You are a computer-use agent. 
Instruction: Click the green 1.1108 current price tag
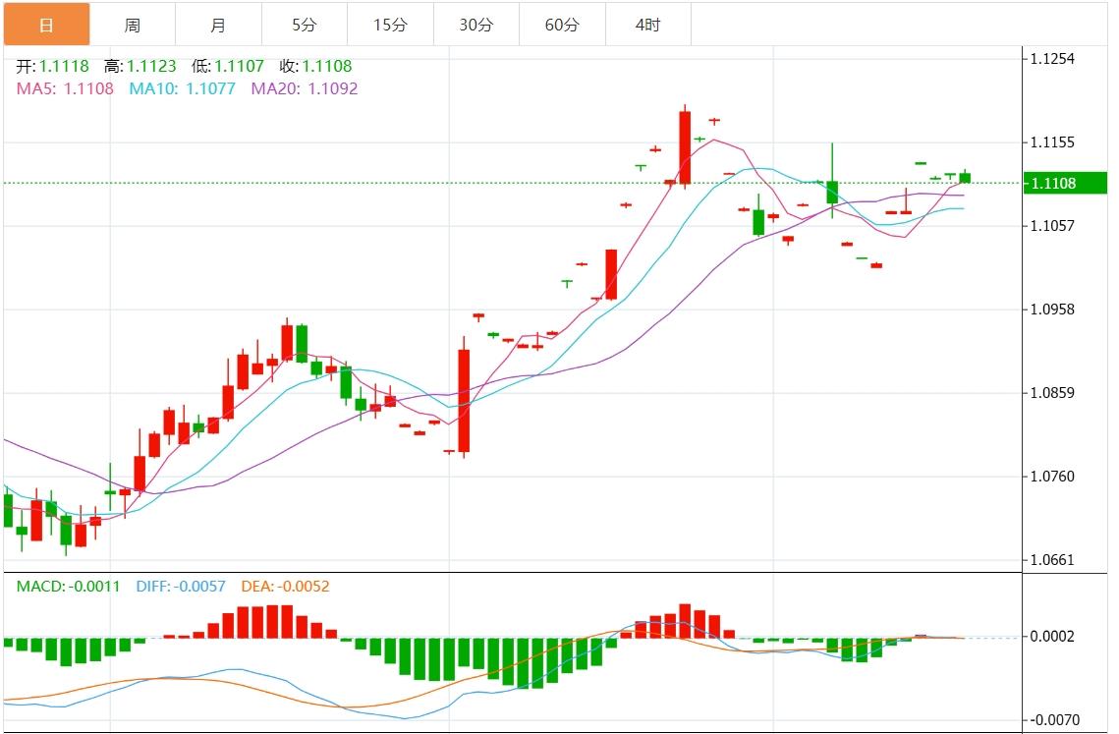1065,184
